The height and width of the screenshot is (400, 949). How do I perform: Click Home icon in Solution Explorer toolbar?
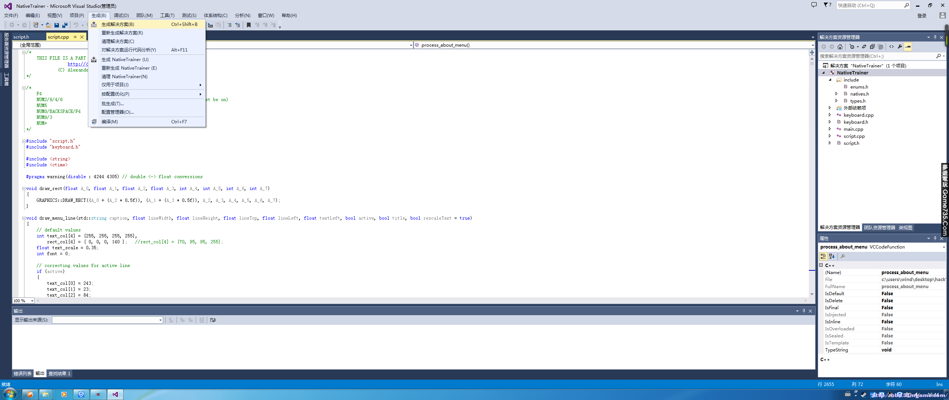pyautogui.click(x=840, y=47)
